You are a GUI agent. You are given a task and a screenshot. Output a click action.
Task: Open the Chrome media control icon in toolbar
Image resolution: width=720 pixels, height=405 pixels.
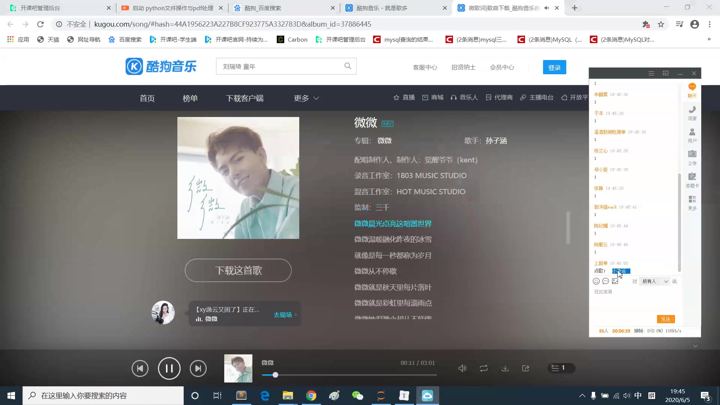pos(679,24)
